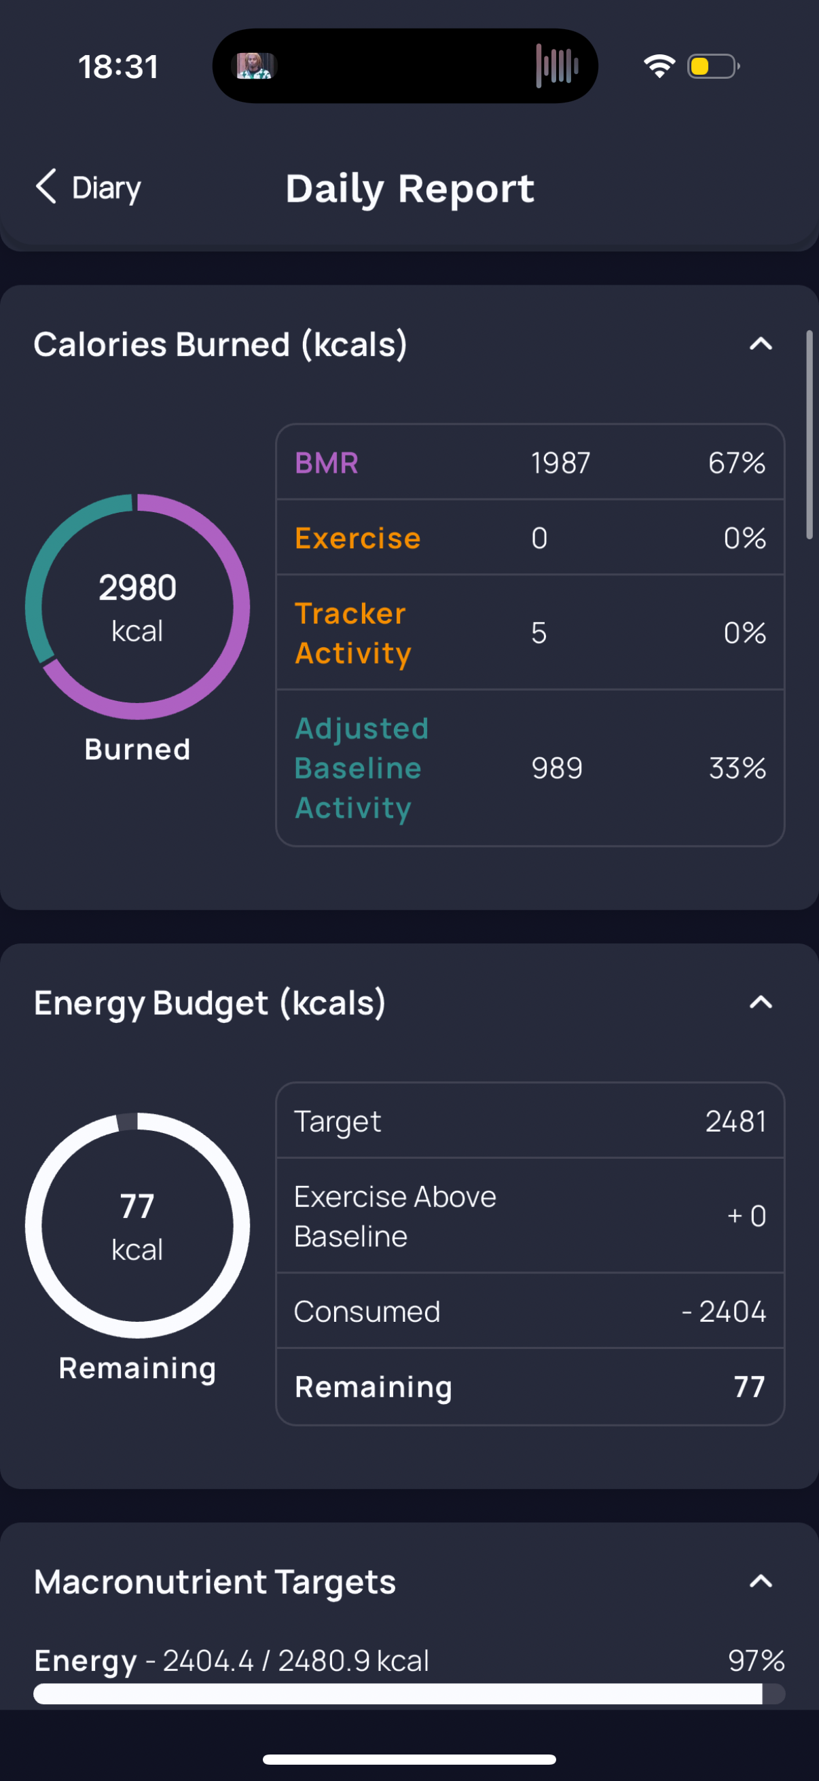
Task: Collapse the Calories Burned section
Action: point(761,344)
